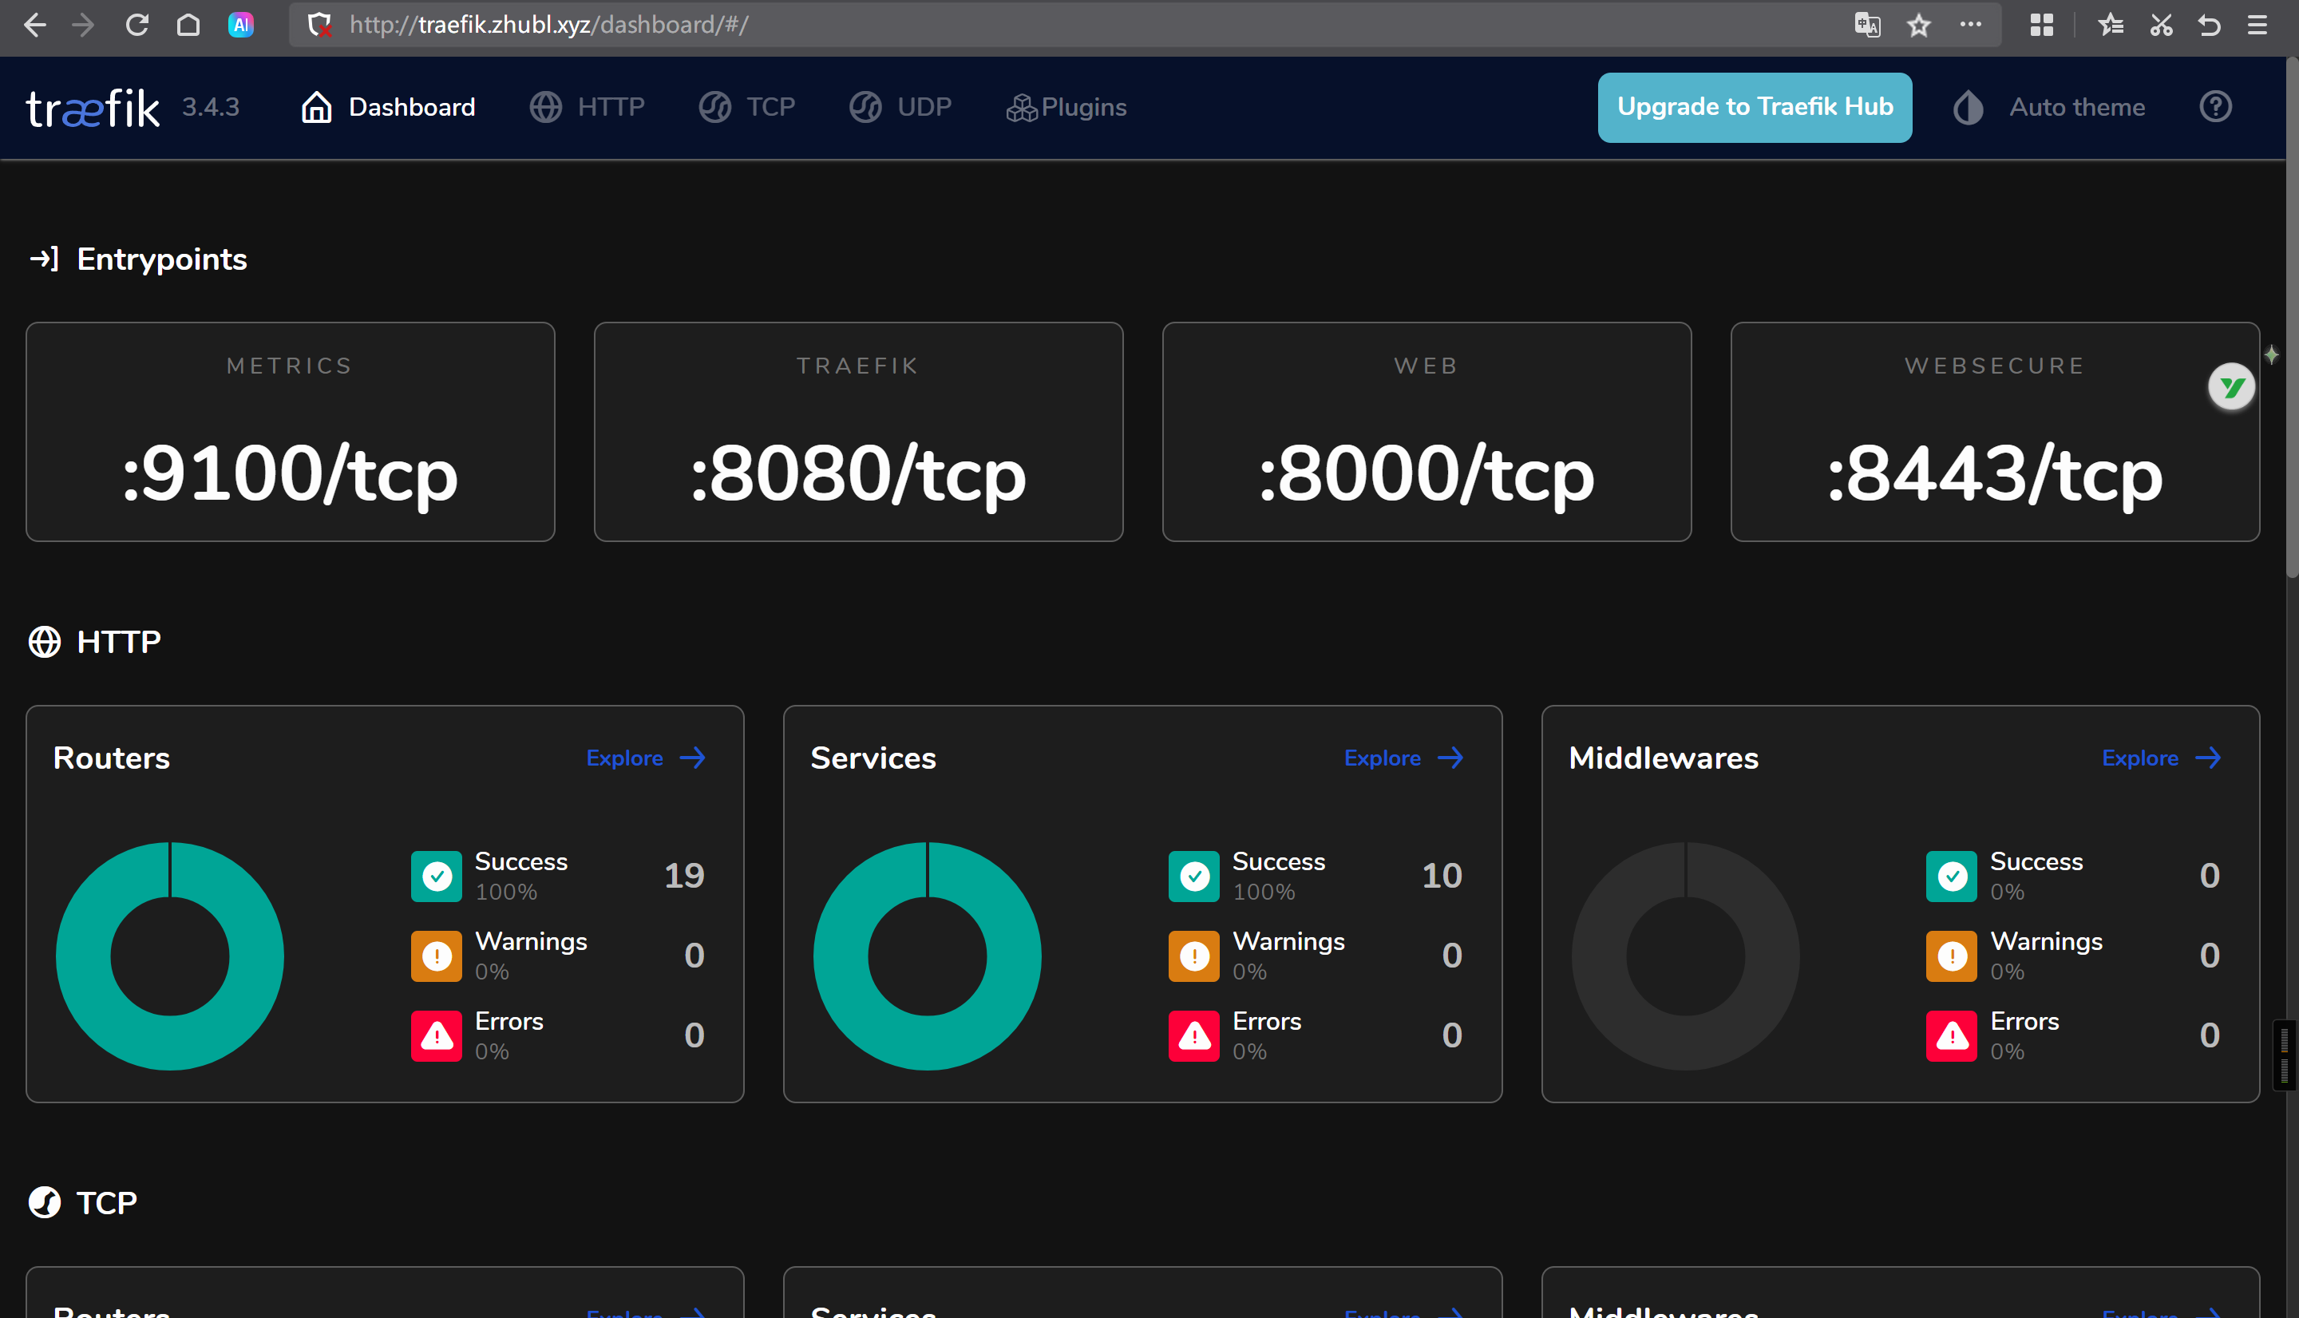Click the browser reload icon
2299x1318 pixels.
[x=137, y=25]
